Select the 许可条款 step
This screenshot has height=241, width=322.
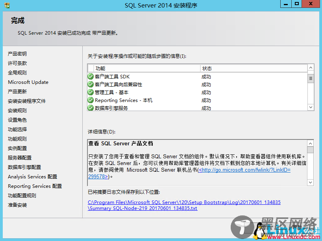[x=17, y=63]
